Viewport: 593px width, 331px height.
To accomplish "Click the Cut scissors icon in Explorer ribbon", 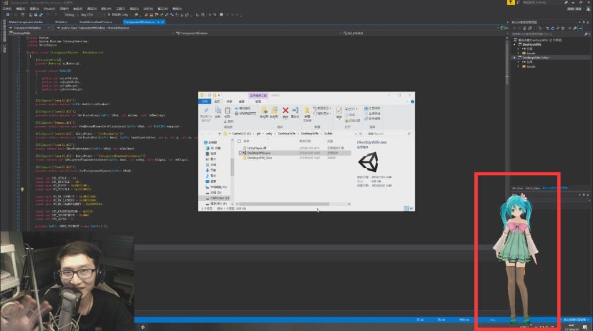I will (x=225, y=122).
